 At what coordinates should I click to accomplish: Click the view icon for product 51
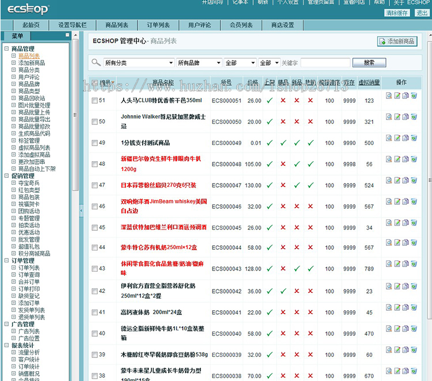coord(389,96)
